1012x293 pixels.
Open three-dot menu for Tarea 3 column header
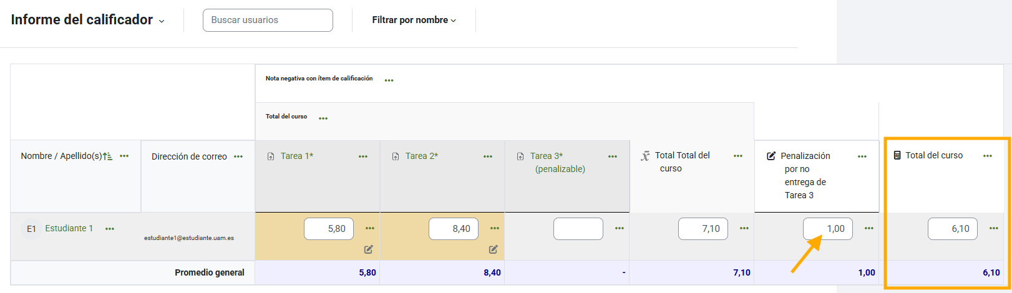tap(613, 156)
